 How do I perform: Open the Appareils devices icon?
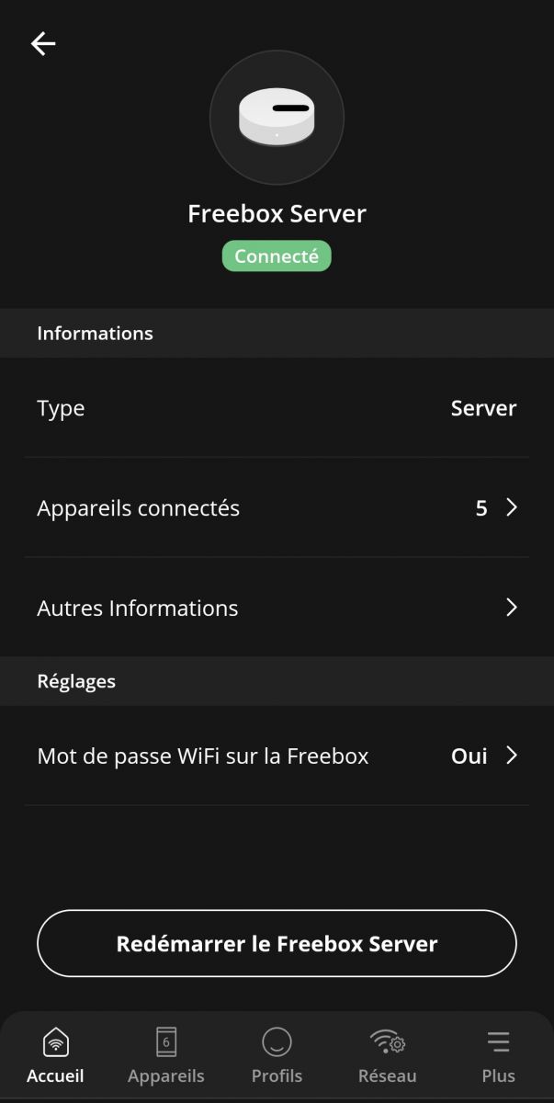click(166, 1042)
